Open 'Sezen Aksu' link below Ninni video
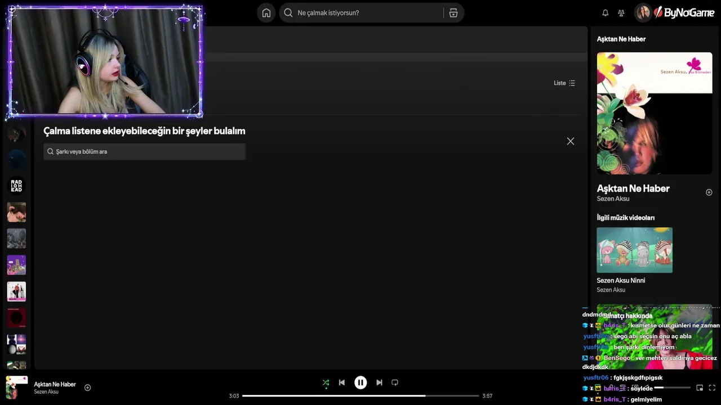721x405 pixels. click(x=611, y=290)
